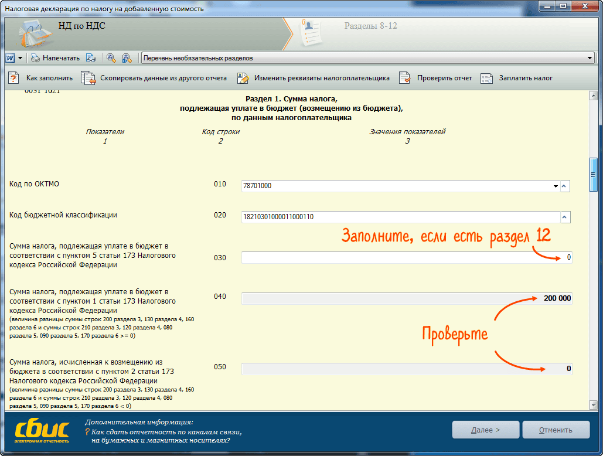The image size is (603, 456).
Task: Click the Word export icon
Action: (11, 58)
